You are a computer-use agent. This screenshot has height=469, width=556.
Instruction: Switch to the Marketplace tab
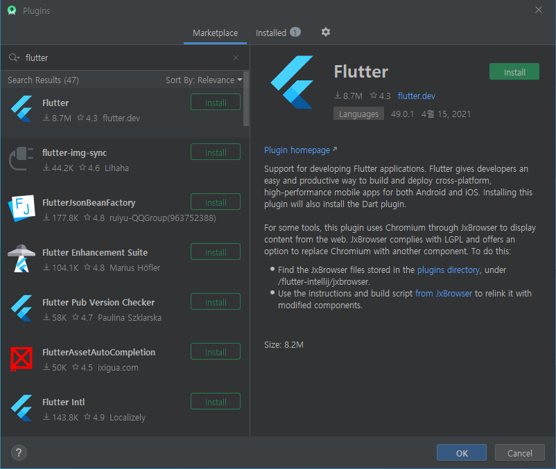(215, 33)
